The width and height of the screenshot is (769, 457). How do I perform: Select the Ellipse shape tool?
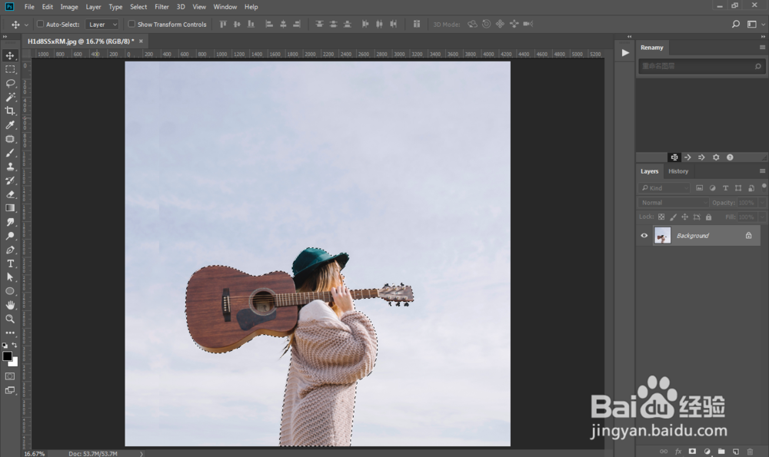[10, 291]
